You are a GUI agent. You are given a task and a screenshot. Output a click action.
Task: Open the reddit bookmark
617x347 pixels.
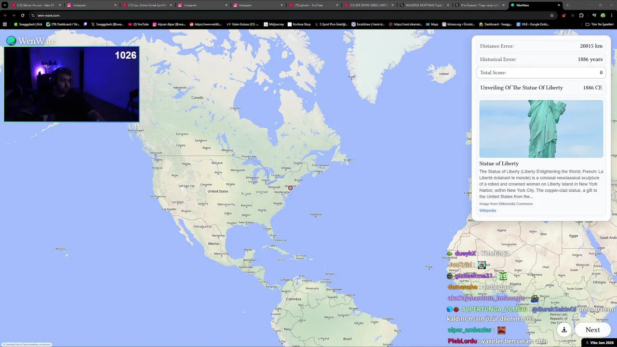(x=206, y=24)
